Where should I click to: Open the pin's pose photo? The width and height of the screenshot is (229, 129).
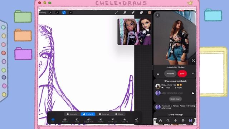pos(175,38)
